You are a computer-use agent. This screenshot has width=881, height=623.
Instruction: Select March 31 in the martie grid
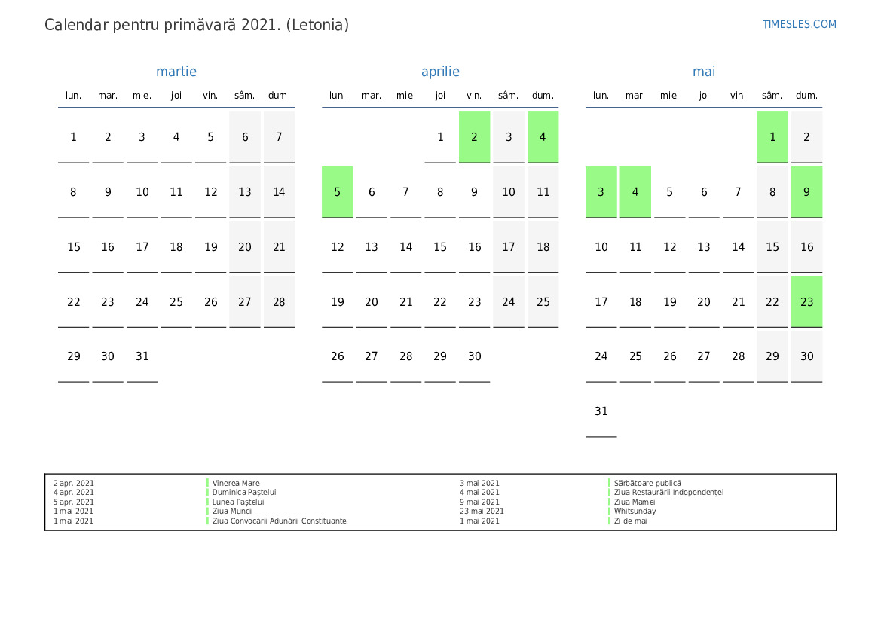click(142, 356)
